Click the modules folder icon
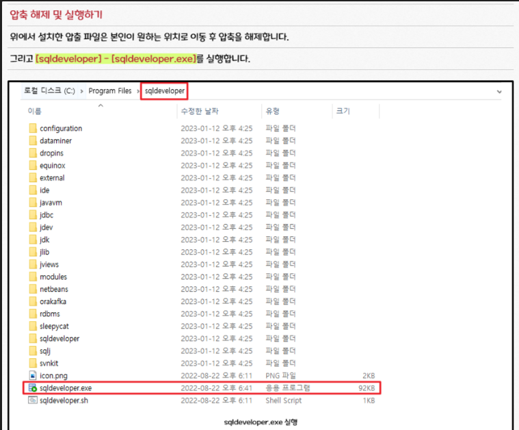The width and height of the screenshot is (519, 430). point(33,277)
